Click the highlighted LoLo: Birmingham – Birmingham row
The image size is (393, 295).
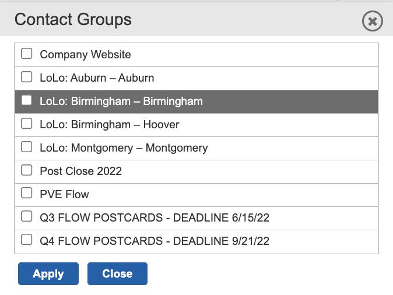[x=196, y=102]
